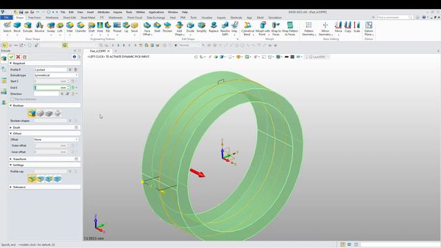
Task: Select the Wrap Pattern to Faces tool
Action: [x=289, y=29]
